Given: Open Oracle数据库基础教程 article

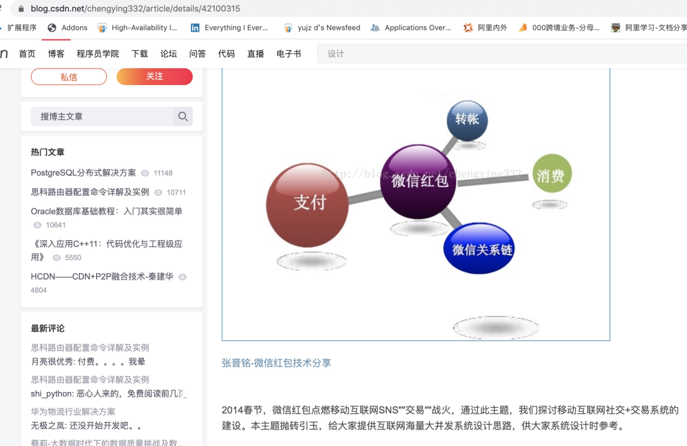Looking at the screenshot, I should click(106, 212).
